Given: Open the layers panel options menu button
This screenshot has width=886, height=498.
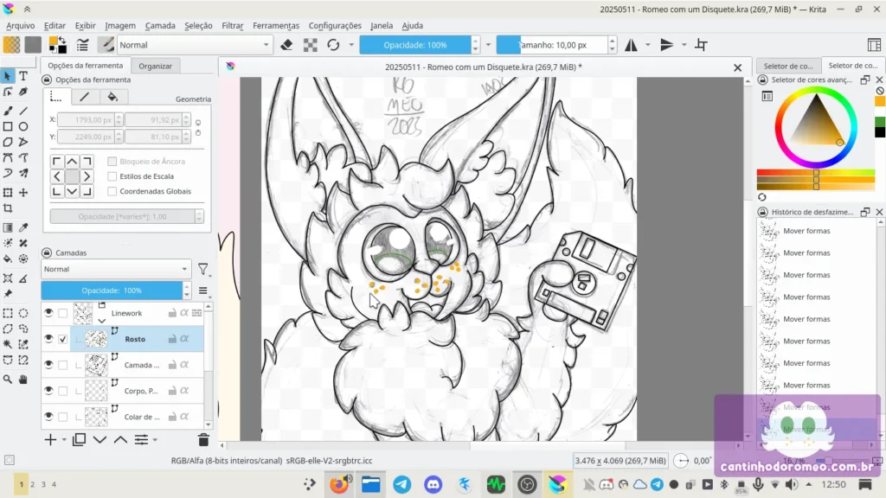Looking at the screenshot, I should click(202, 290).
